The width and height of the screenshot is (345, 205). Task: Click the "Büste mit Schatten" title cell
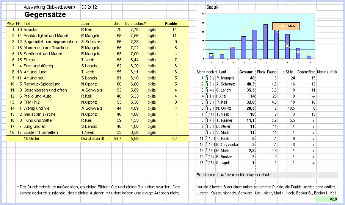coord(41,132)
